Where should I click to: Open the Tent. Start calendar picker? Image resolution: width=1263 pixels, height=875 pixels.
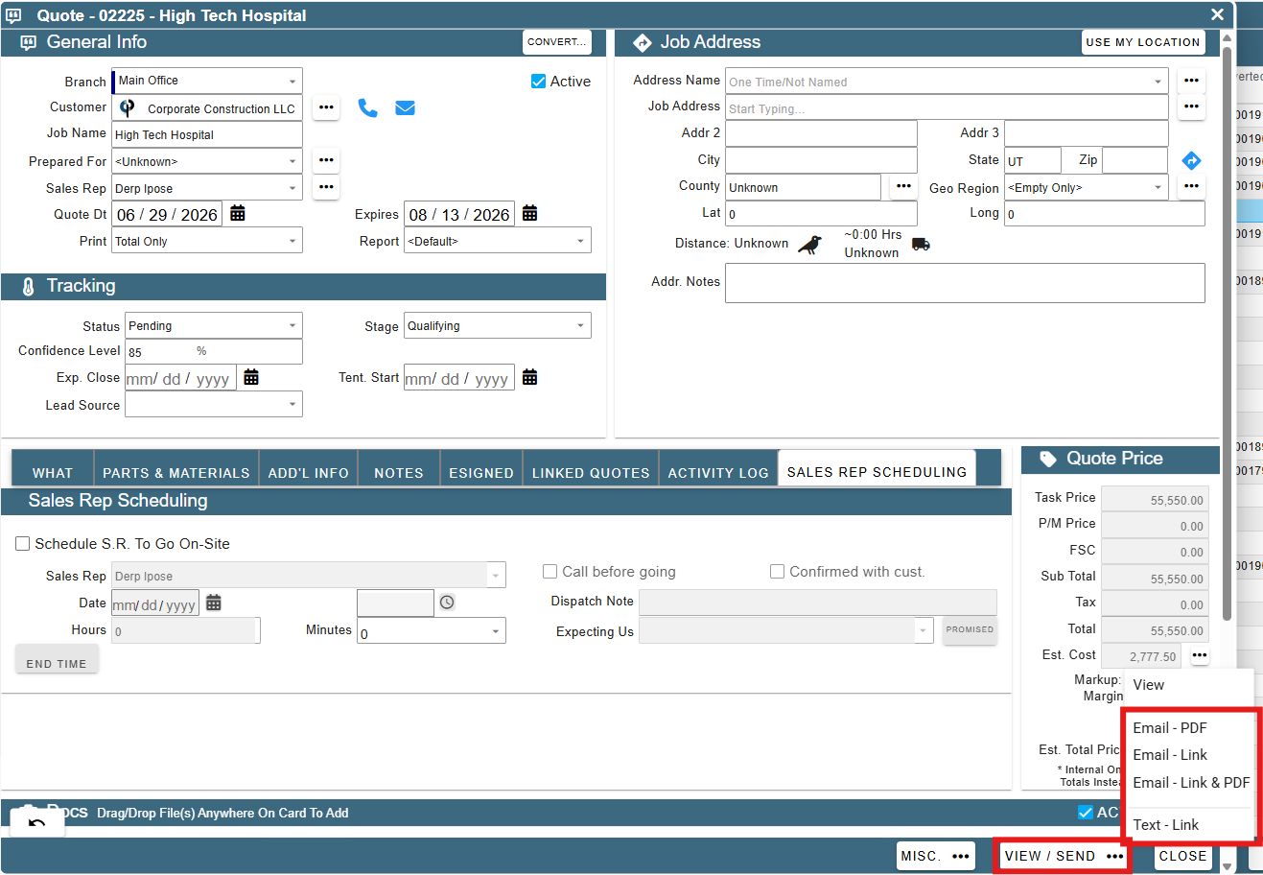[x=529, y=377]
